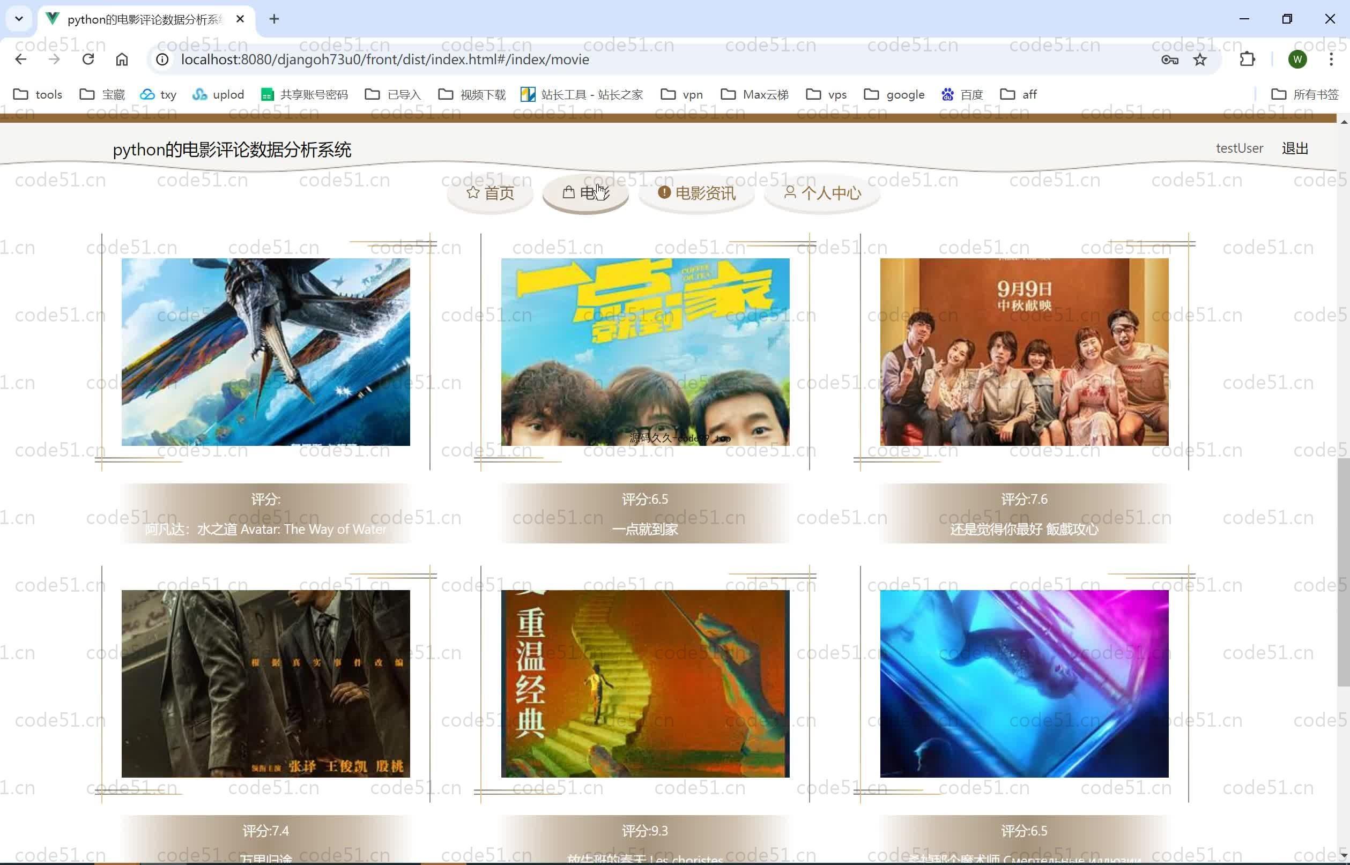
Task: Open the Chrome profile avatar W
Action: pos(1297,59)
